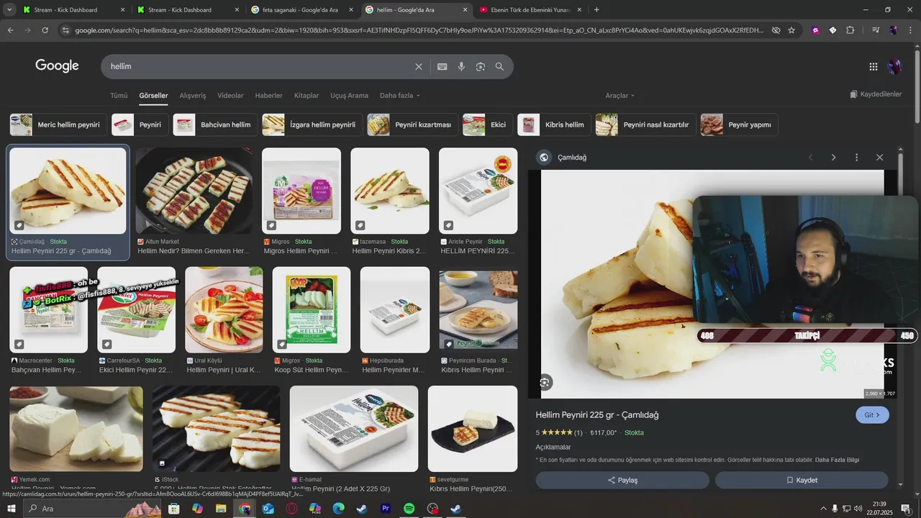Open Premiere Pro from the taskbar
The height and width of the screenshot is (518, 921).
click(x=385, y=509)
